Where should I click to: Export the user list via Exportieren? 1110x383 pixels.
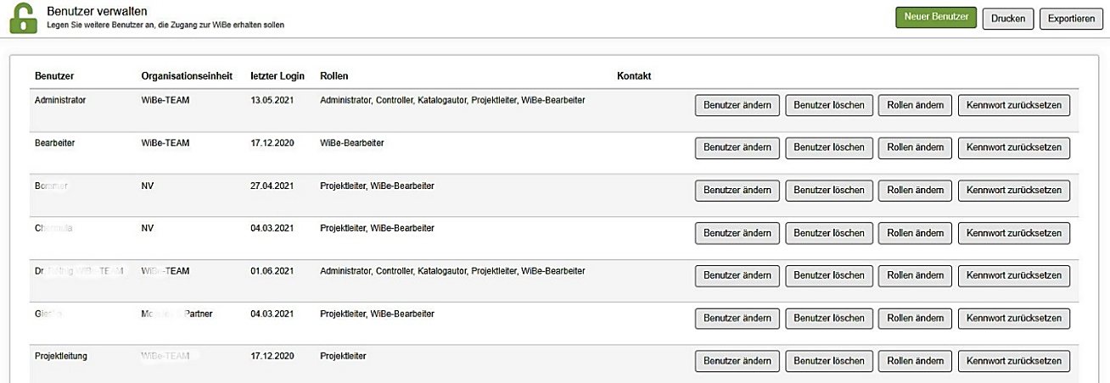[1070, 19]
